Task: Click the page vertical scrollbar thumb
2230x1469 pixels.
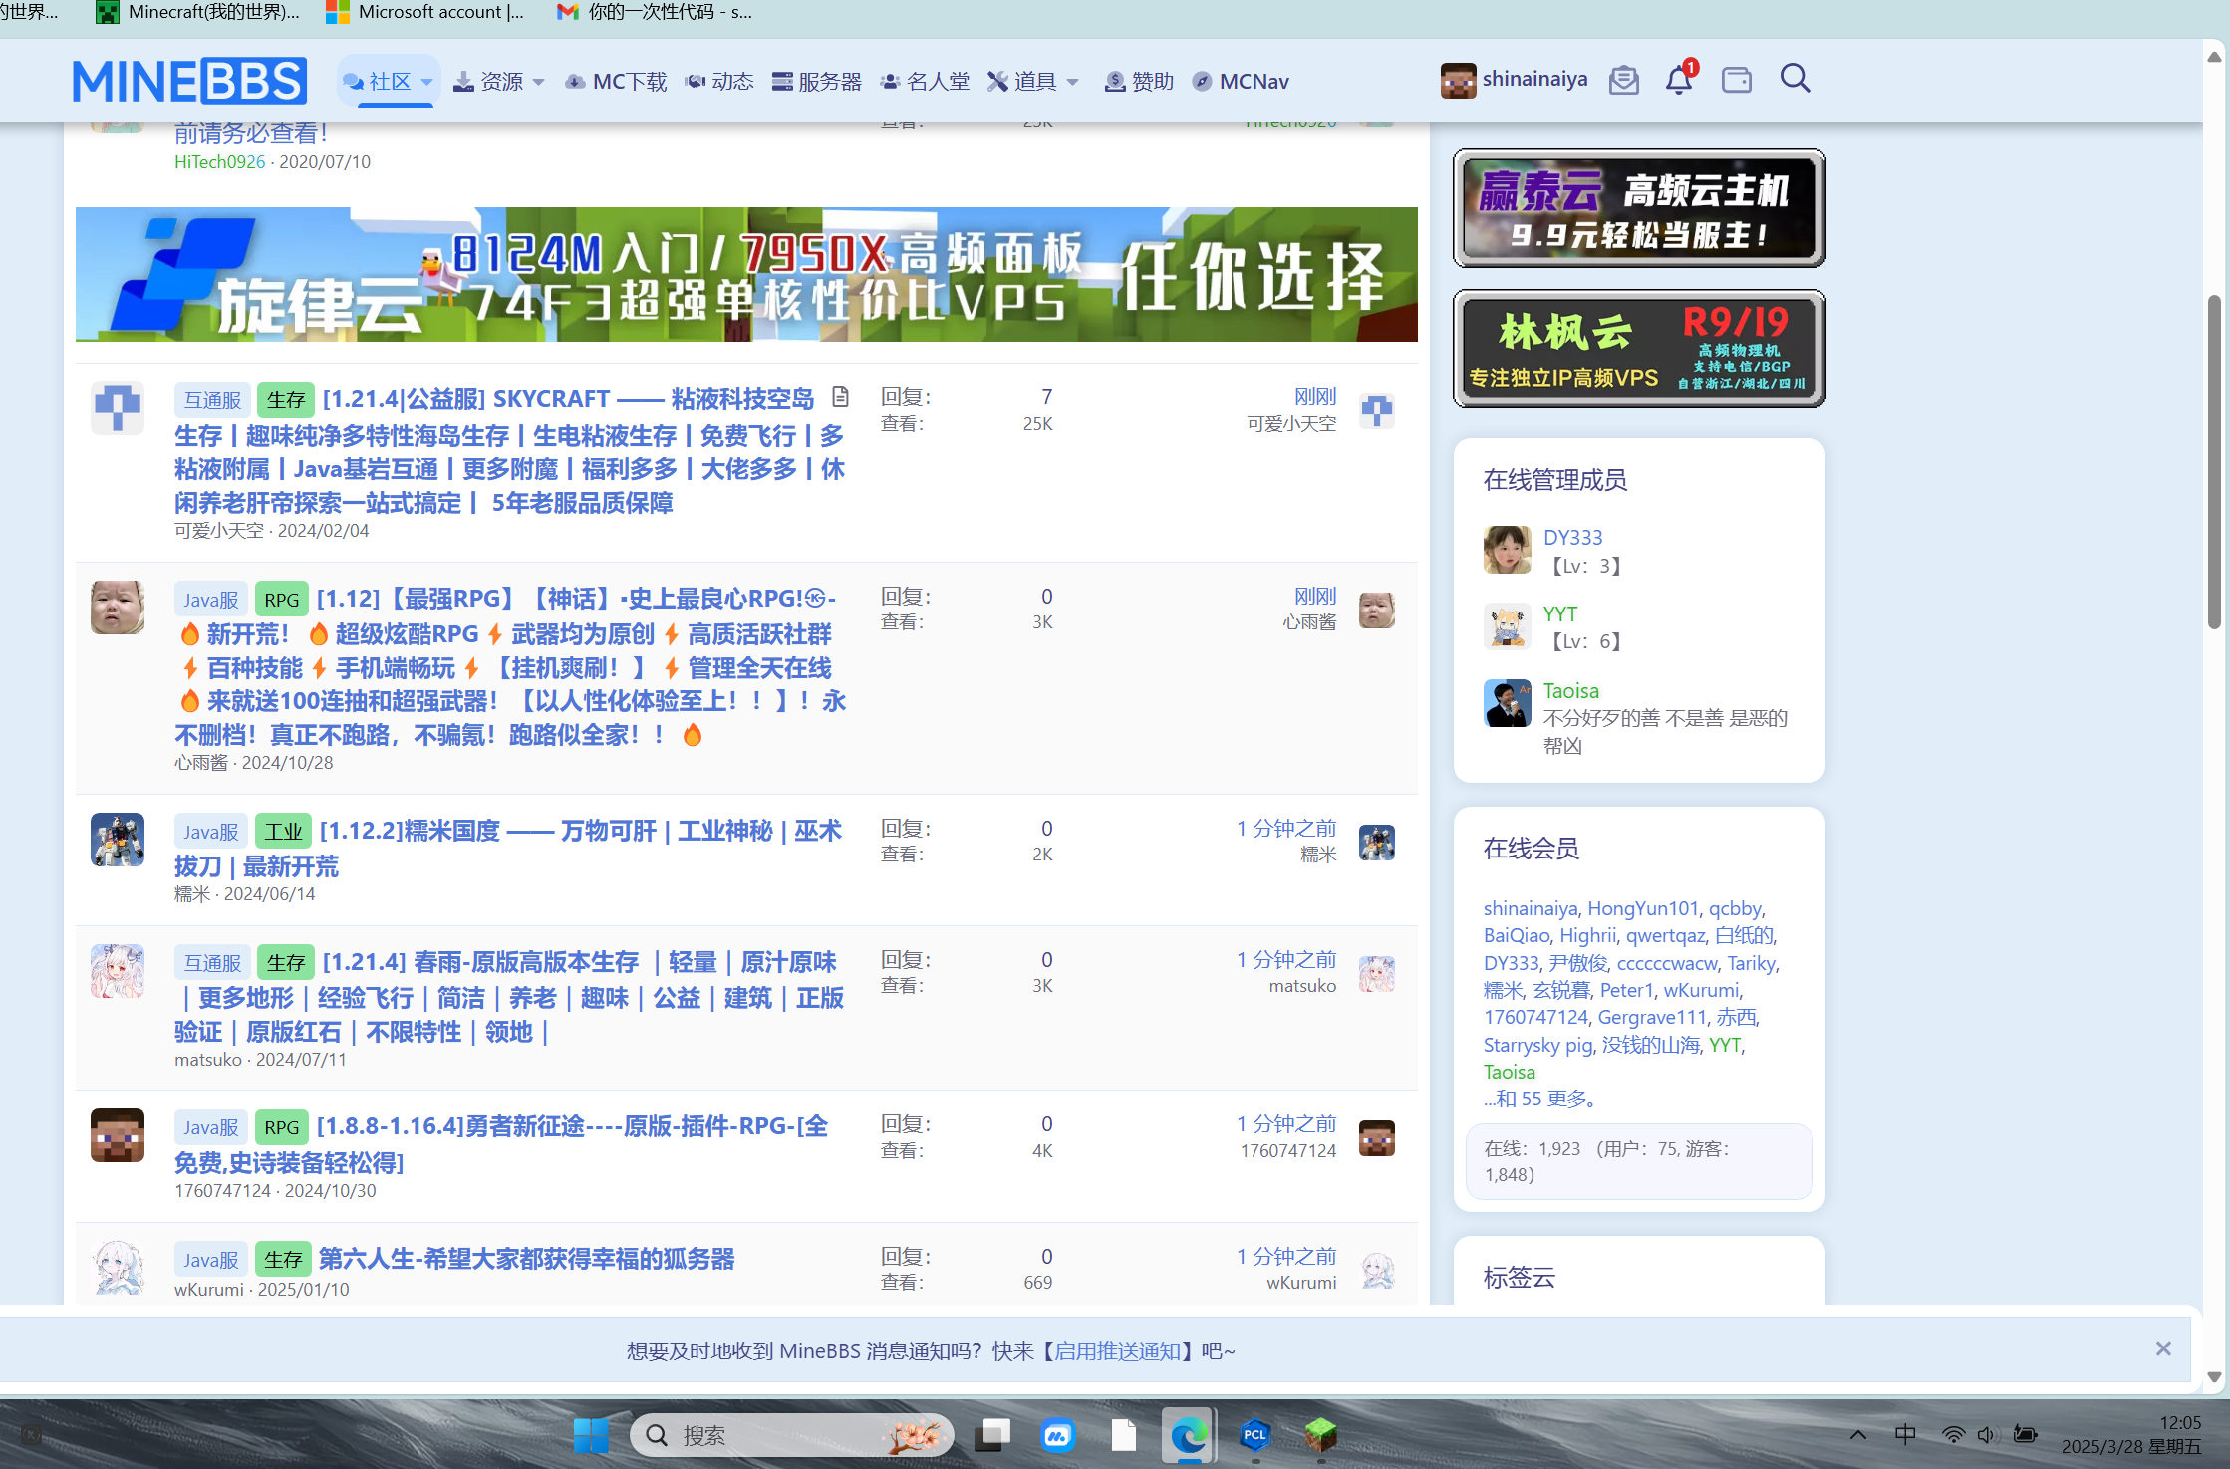Action: 2214,461
